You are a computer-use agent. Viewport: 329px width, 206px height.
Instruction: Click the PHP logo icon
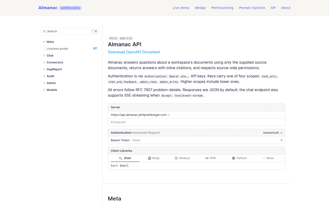[207, 158]
